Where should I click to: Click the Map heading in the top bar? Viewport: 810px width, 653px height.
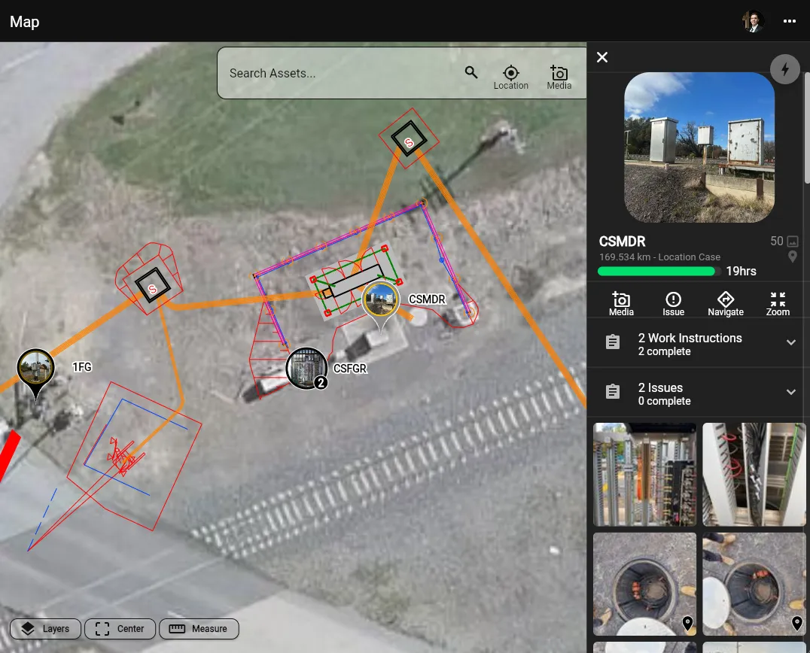[24, 21]
